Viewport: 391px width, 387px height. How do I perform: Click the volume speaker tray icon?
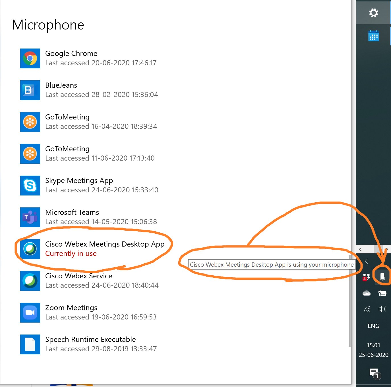(x=382, y=309)
